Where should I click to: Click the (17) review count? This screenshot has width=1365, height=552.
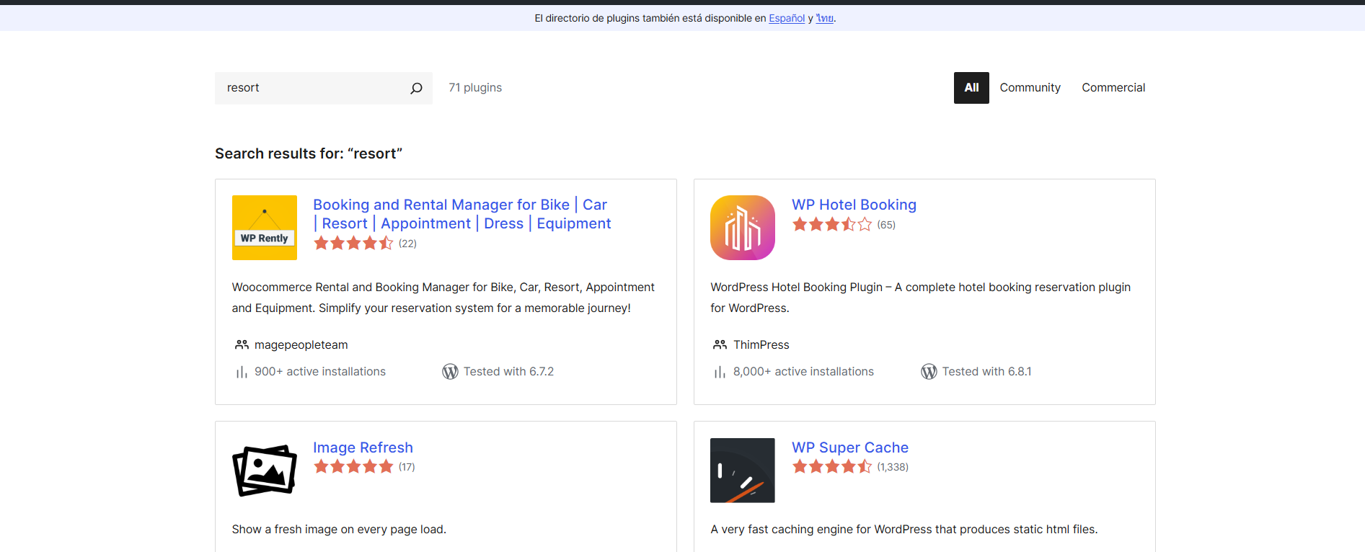(407, 467)
